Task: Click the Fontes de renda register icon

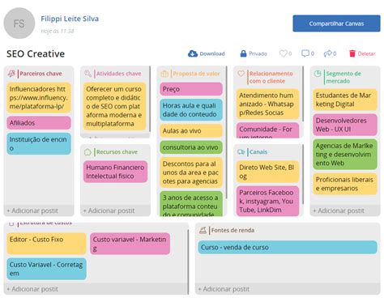Action: 203,230
